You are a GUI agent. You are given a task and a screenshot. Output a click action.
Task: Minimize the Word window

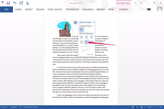(148, 3)
